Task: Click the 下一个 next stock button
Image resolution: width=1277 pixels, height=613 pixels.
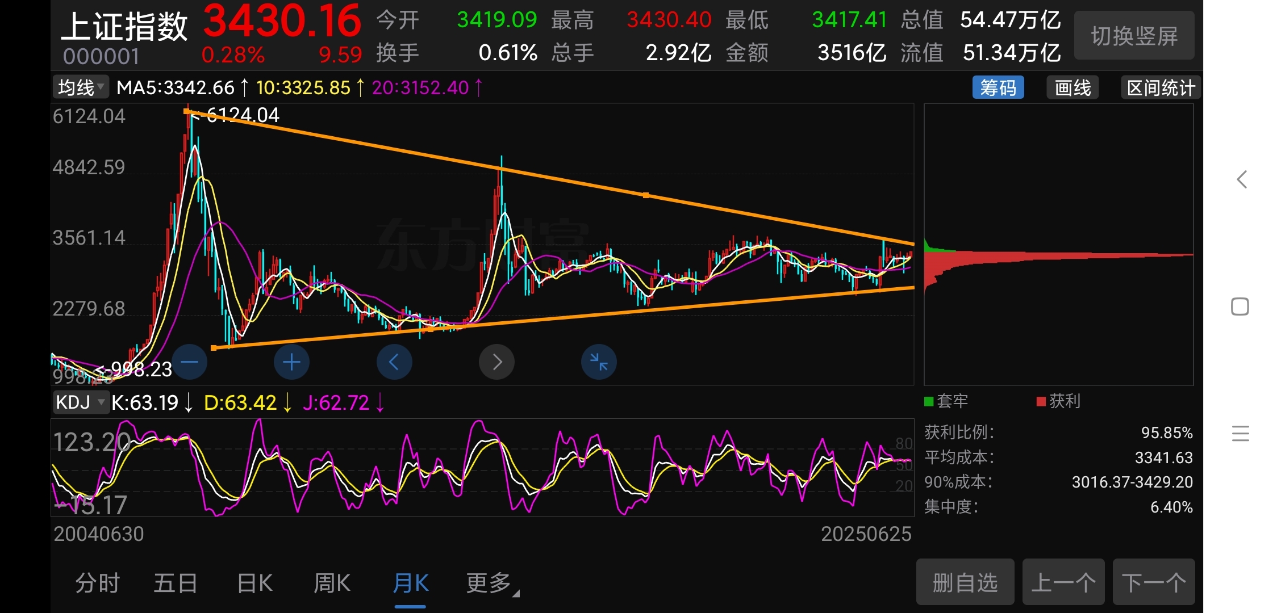Action: (1153, 582)
